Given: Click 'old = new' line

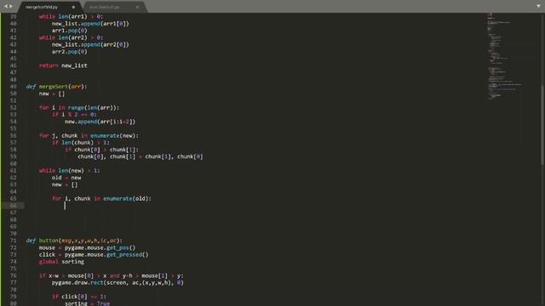Looking at the screenshot, I should [x=66, y=178].
